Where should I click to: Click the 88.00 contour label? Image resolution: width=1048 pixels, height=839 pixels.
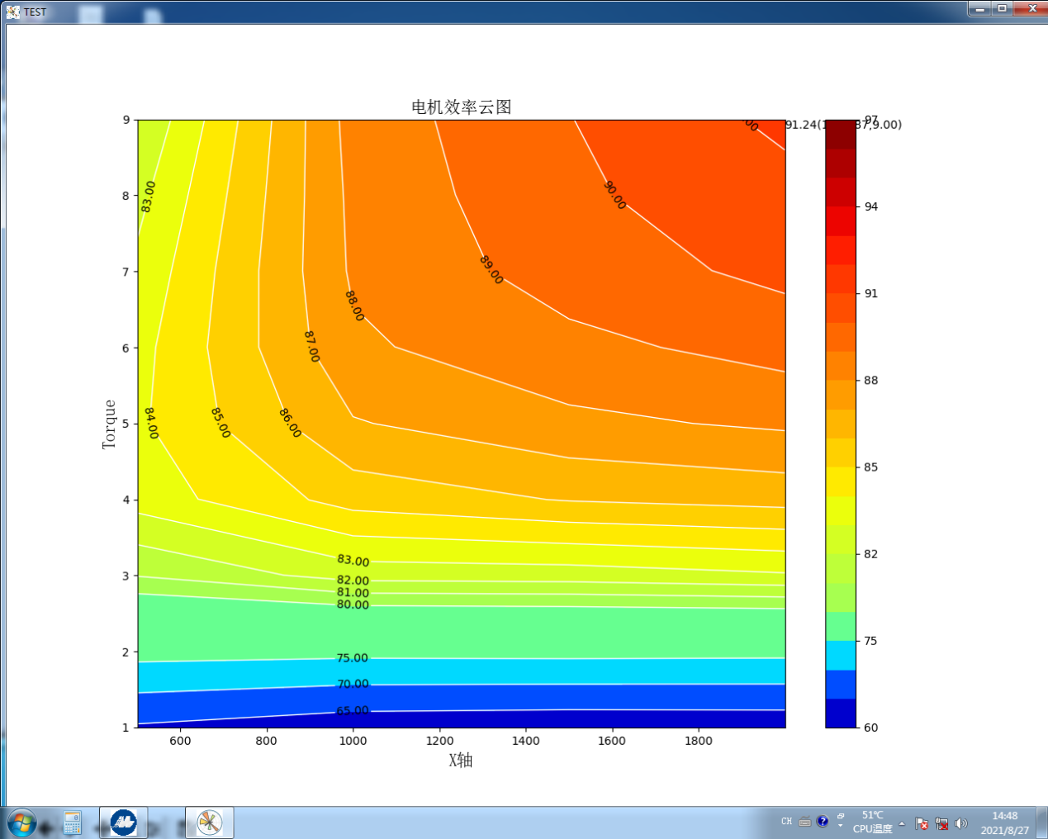point(354,306)
